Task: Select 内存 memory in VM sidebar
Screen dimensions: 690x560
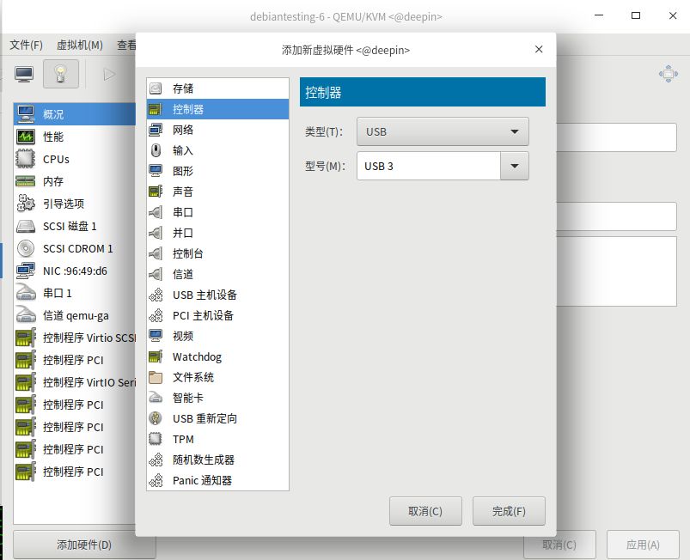Action: coord(75,181)
